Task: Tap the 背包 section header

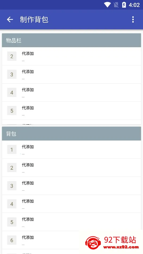Action: 71,134
